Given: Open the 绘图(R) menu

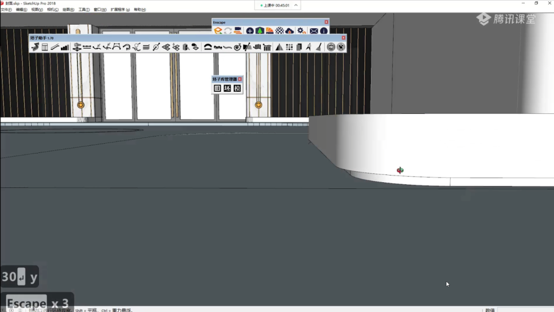Looking at the screenshot, I should (x=68, y=10).
